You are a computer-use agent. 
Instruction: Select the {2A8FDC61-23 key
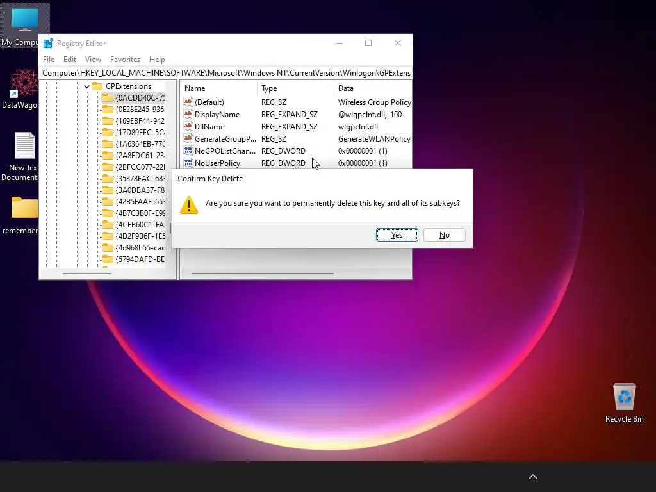140,155
